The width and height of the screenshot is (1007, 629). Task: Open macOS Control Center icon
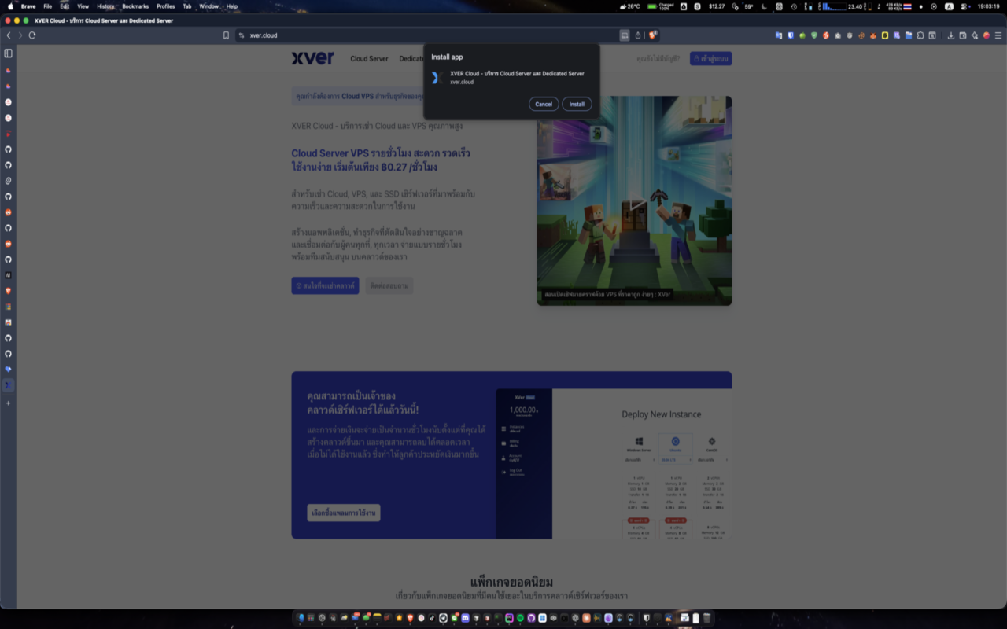coord(964,6)
